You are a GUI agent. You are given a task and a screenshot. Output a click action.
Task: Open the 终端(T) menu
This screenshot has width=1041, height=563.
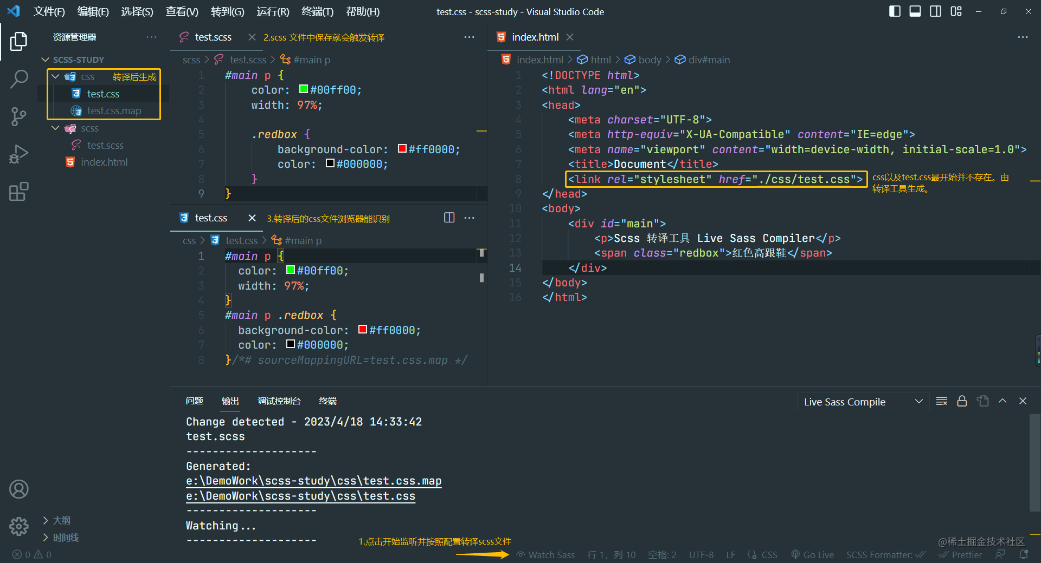pyautogui.click(x=317, y=12)
